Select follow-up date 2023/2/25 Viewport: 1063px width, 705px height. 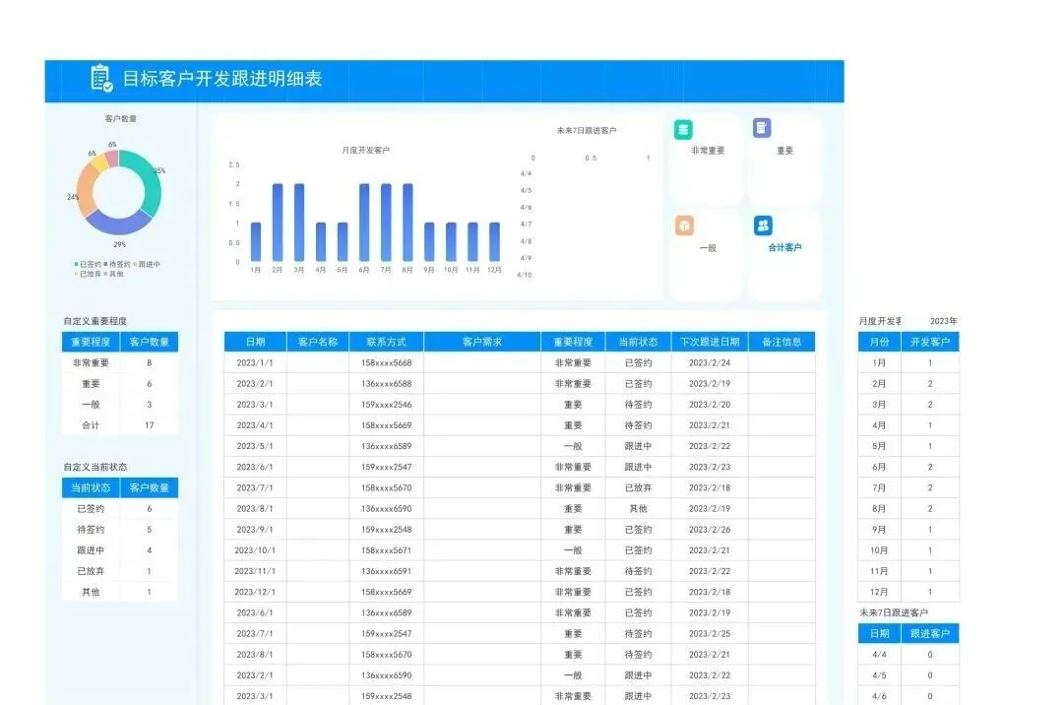709,634
